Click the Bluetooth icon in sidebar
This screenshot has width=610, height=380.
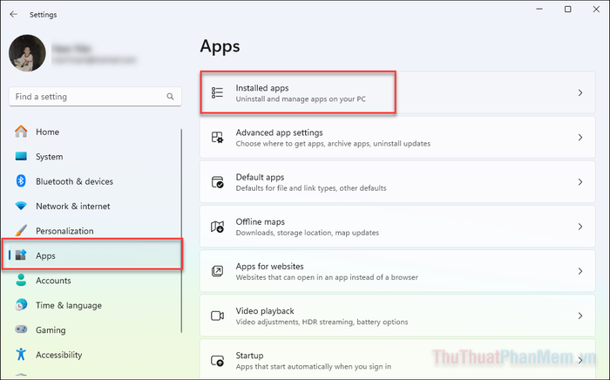click(x=21, y=181)
